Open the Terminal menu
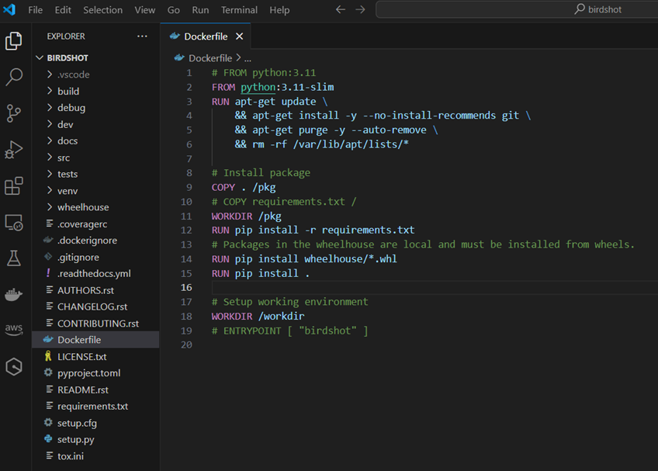The height and width of the screenshot is (471, 658). pos(238,9)
